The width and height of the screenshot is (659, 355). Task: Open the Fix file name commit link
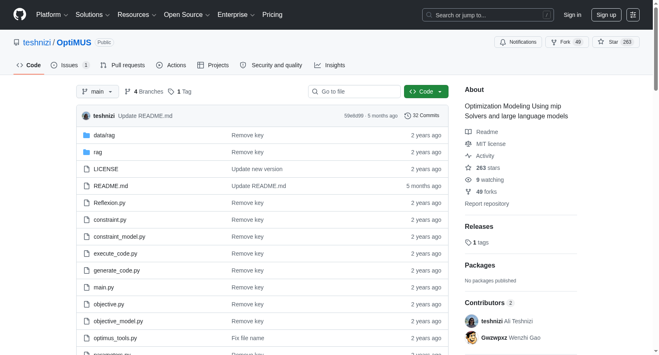[x=248, y=338]
